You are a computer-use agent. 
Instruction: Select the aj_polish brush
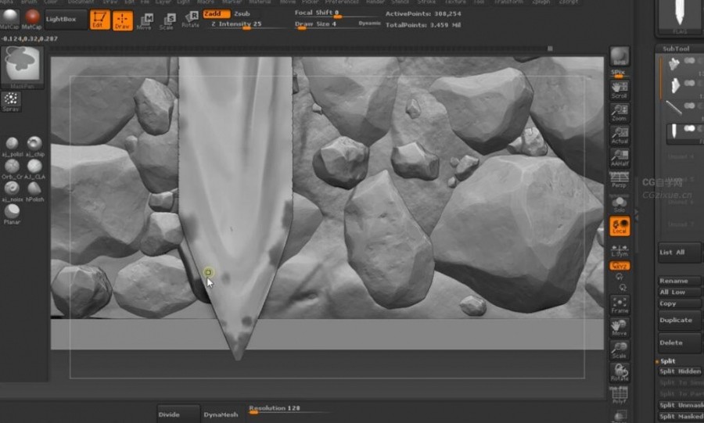[12, 146]
